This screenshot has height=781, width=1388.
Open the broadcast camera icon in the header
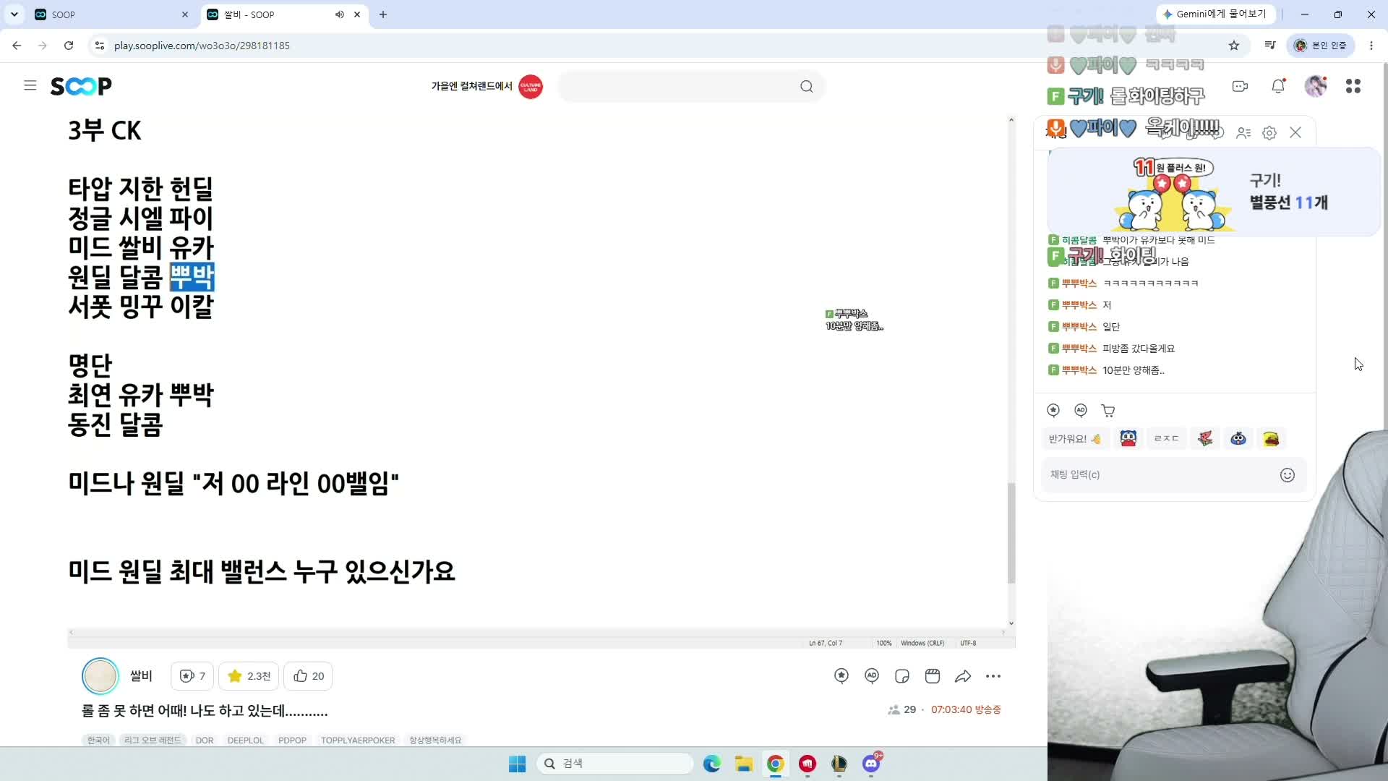(1241, 86)
